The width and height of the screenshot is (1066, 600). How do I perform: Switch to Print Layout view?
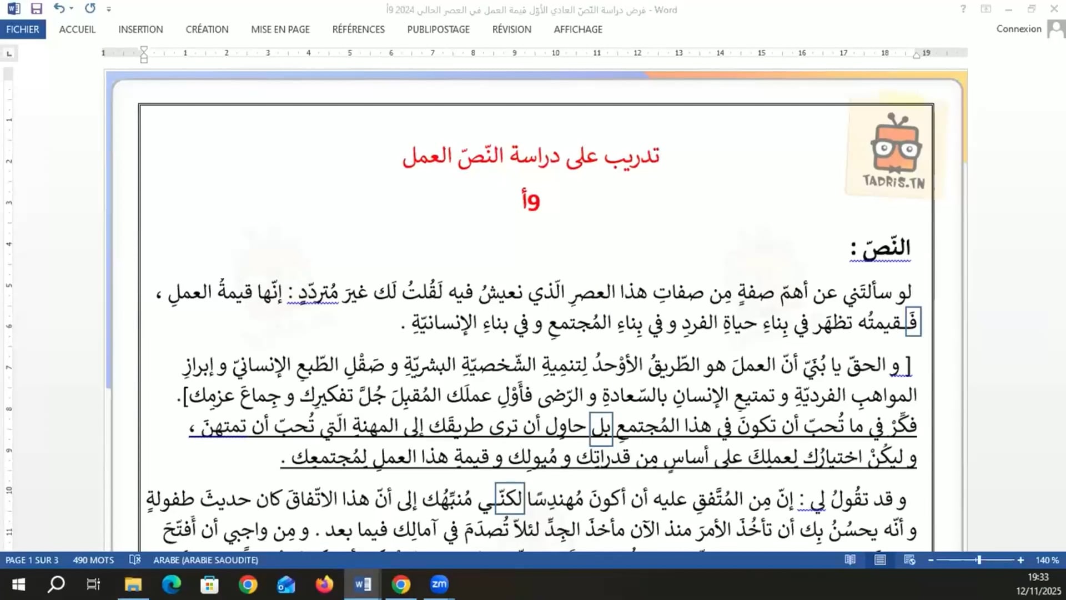[x=880, y=560]
